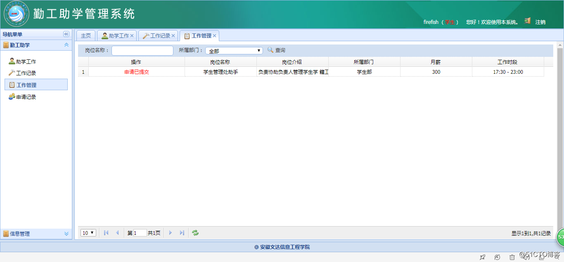564x262 pixels.
Task: Click the firefish username
Action: tap(431, 22)
